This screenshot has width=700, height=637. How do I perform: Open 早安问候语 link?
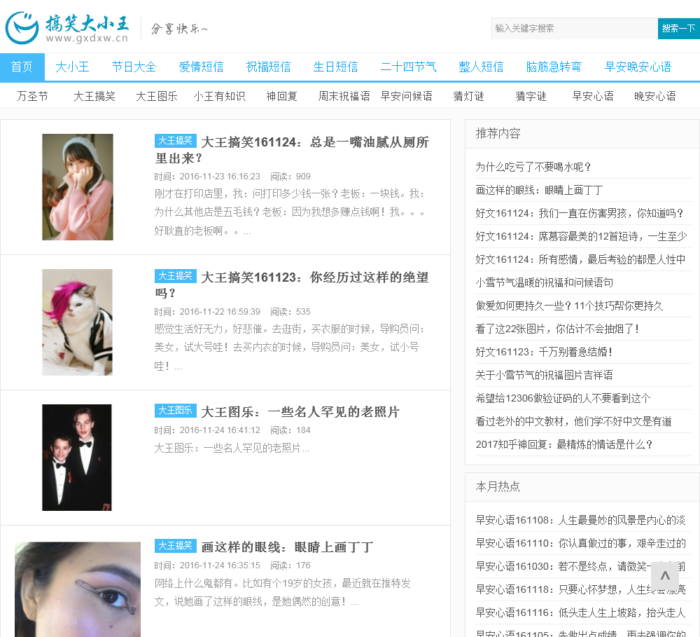coord(406,96)
